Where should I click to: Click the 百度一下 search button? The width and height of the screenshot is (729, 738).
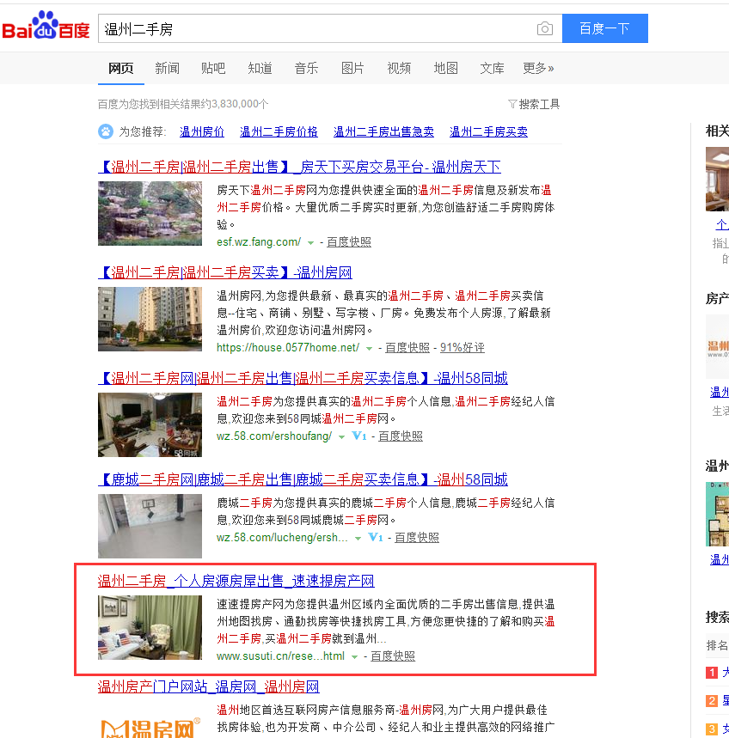pyautogui.click(x=604, y=28)
